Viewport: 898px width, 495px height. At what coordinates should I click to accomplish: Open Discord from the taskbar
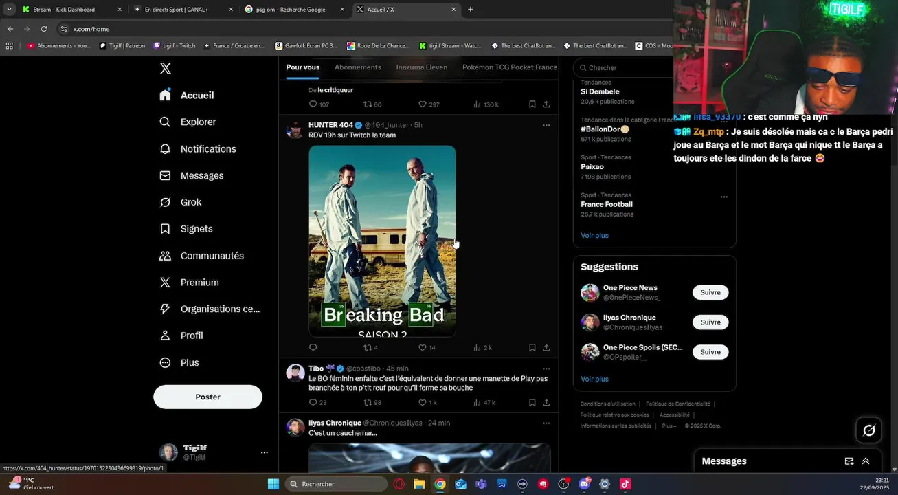(585, 484)
